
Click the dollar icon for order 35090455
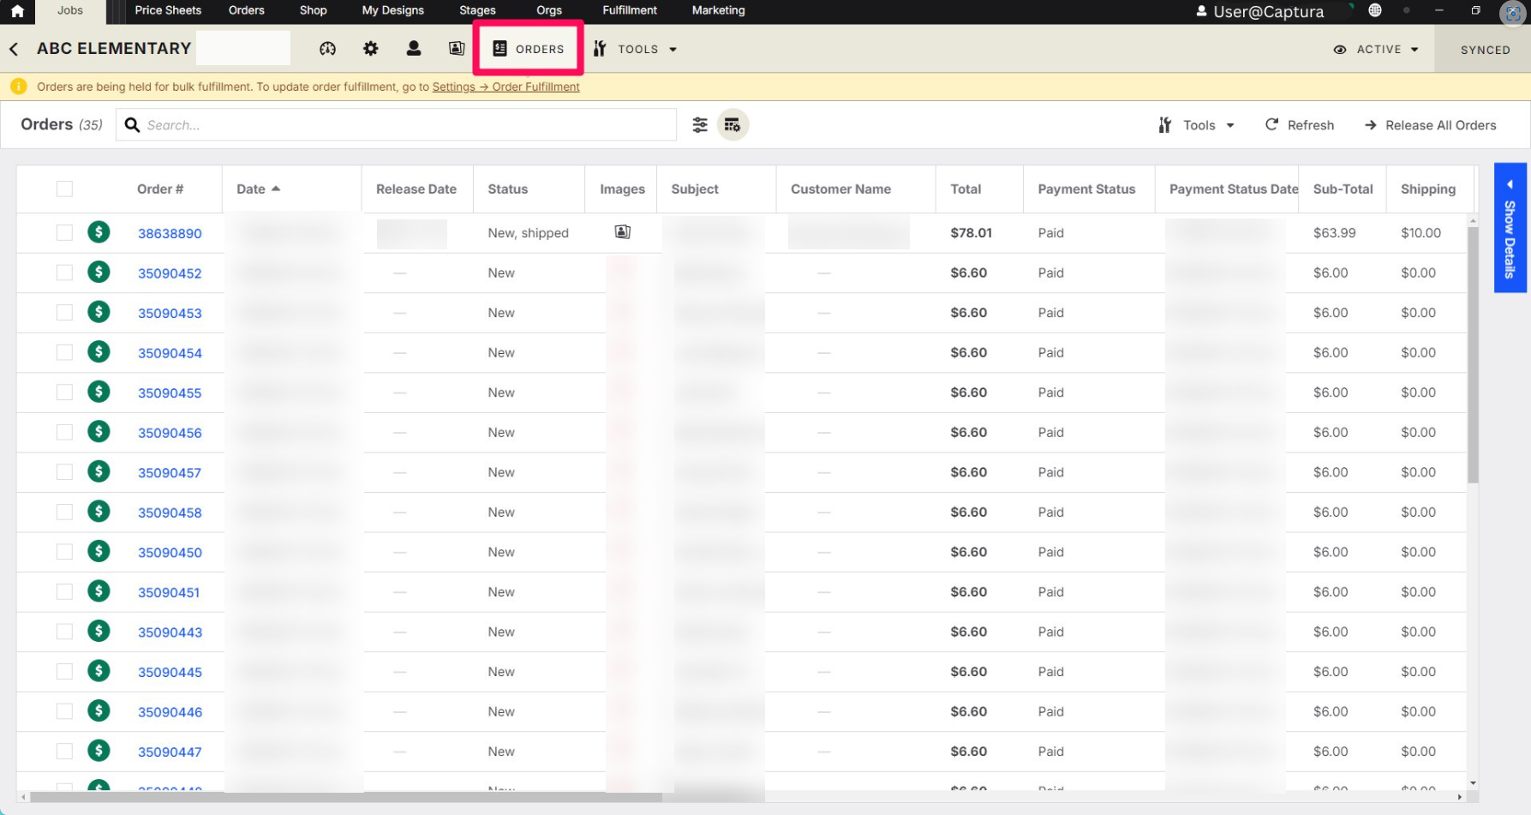tap(99, 392)
